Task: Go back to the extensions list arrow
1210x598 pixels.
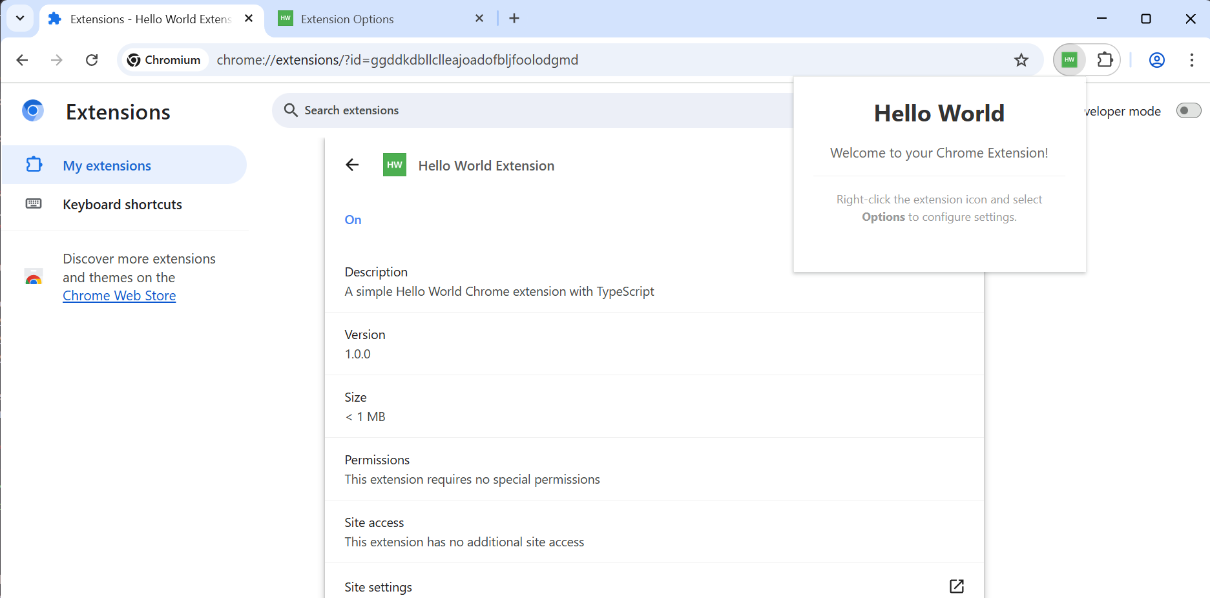Action: 352,165
